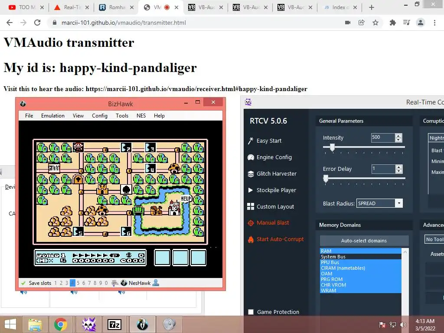
Task: Open the NES menu in BizHawk
Action: point(141,115)
